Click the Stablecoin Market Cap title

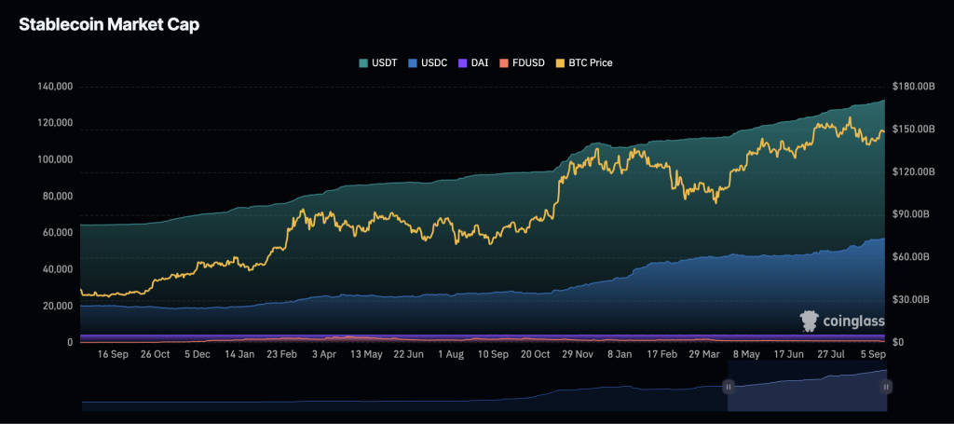[x=109, y=25]
